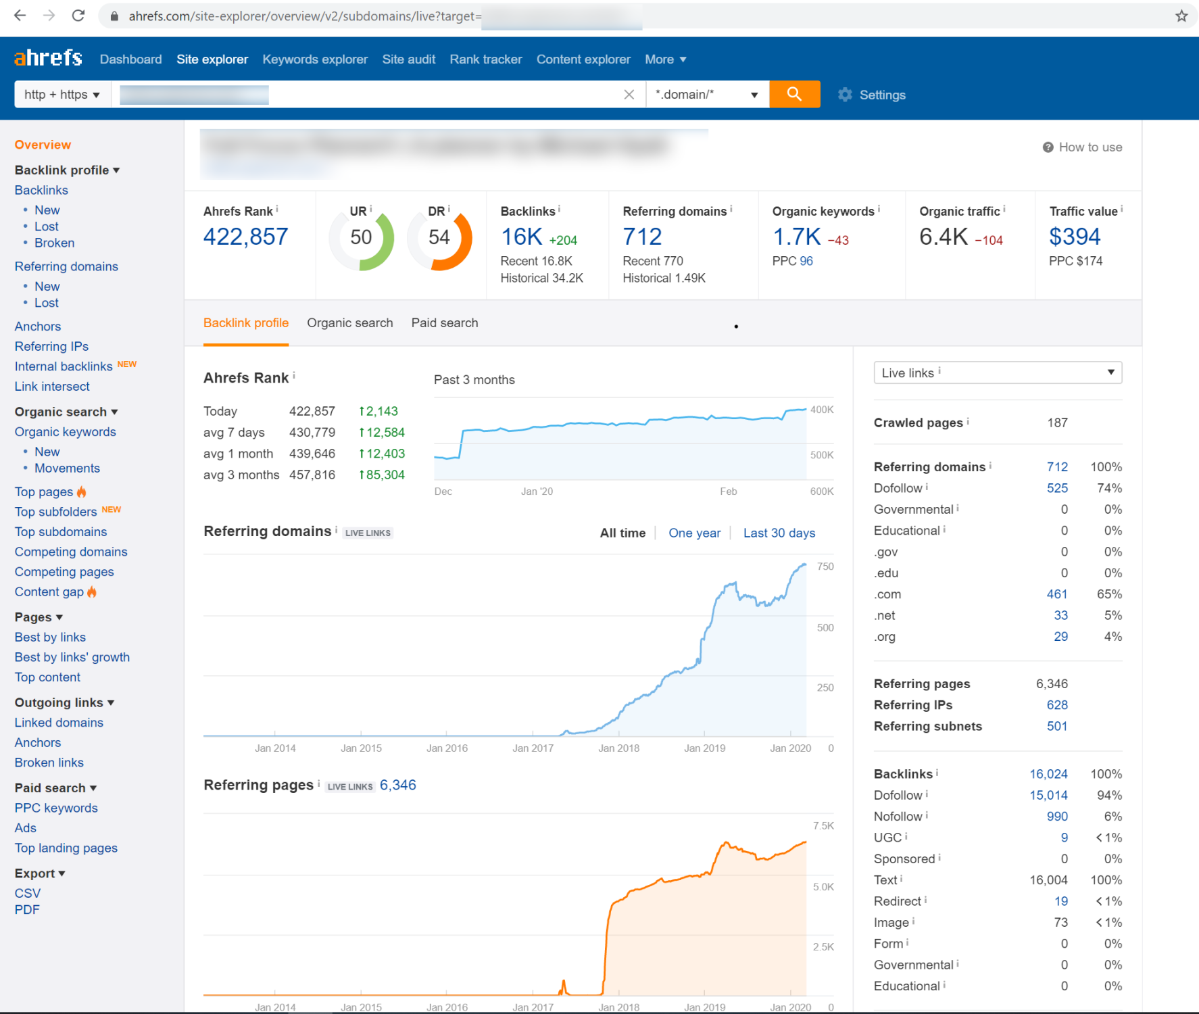Export the report as PDF
Viewport: 1199px width, 1014px height.
coord(27,910)
